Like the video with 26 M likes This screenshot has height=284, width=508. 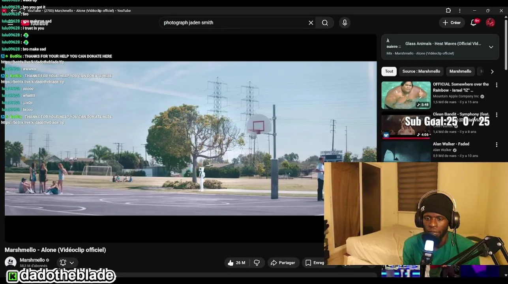(x=236, y=263)
